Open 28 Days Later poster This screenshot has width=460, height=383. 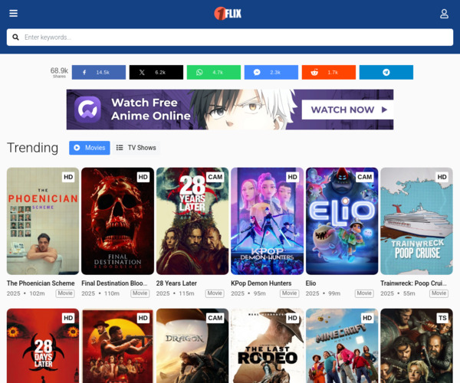[x=43, y=345]
